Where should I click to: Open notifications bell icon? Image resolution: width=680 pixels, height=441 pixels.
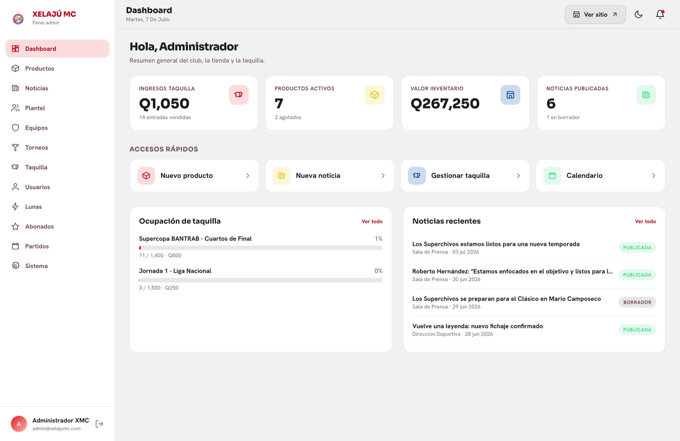coord(660,14)
